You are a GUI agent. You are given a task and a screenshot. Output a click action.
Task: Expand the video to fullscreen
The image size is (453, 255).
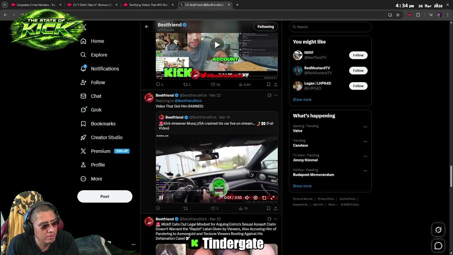[x=273, y=198]
